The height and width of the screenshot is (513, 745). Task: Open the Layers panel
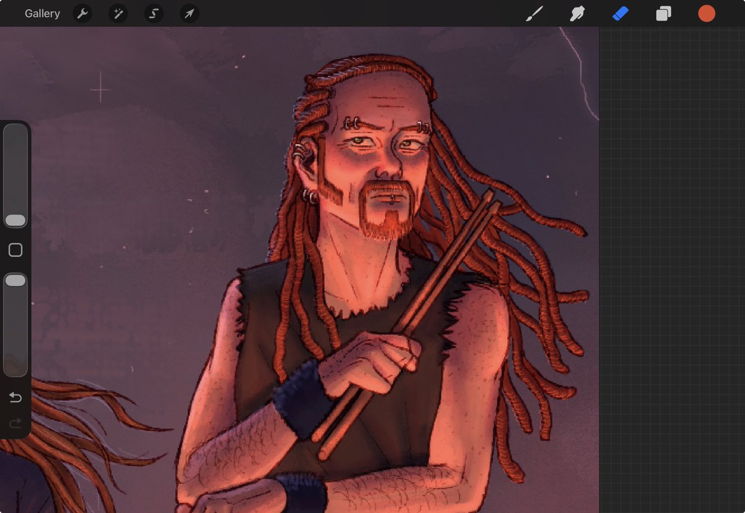click(664, 14)
